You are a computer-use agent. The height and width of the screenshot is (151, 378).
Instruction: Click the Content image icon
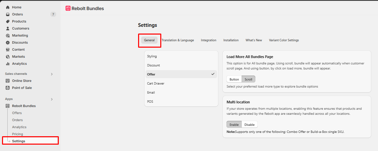coord(8,49)
